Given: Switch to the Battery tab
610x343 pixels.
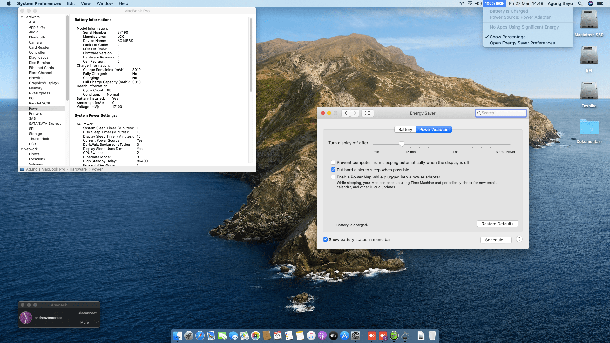Looking at the screenshot, I should tap(405, 129).
